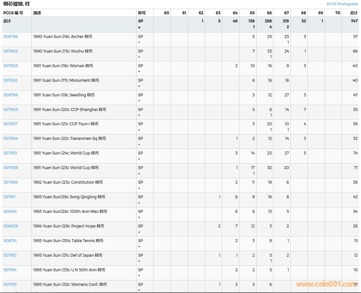Click PCGS number 507905 link
Screen dimensions: 361x293
pyautogui.click(x=11, y=110)
